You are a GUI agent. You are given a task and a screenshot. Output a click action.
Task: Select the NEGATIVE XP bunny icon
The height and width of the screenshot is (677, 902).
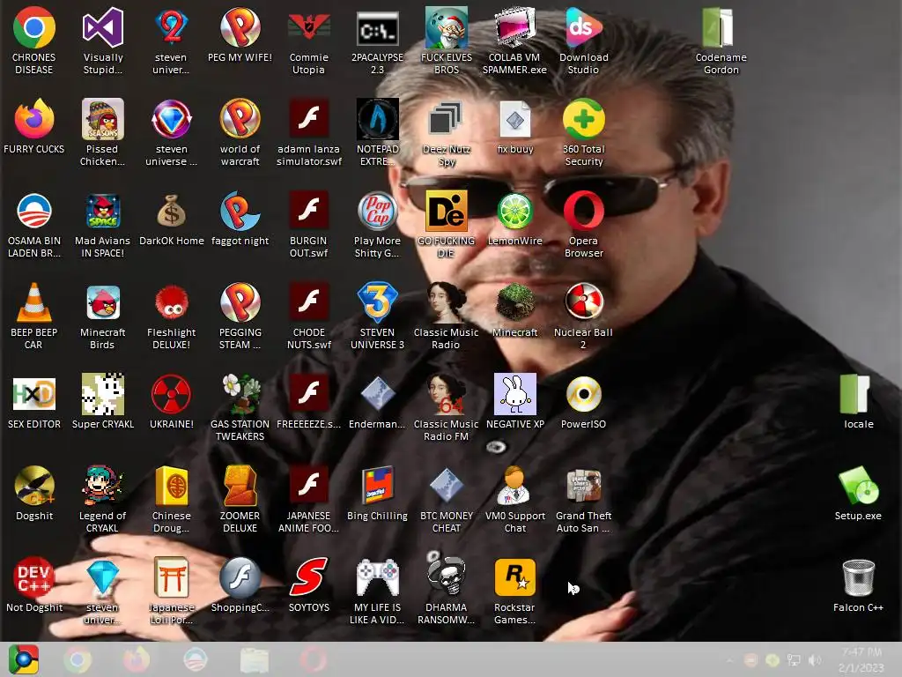[514, 394]
